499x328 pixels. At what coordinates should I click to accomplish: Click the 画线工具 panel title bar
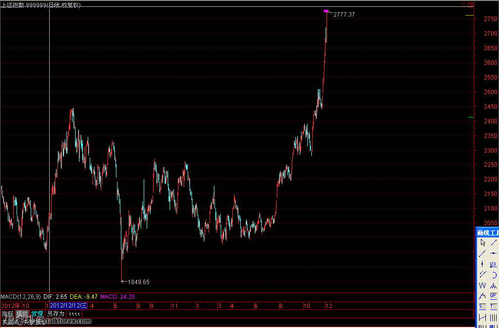(487, 233)
